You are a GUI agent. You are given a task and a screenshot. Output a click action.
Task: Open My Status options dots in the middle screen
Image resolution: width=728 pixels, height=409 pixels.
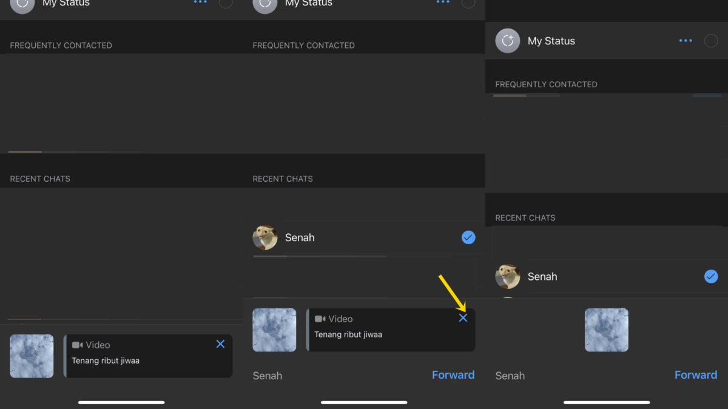pyautogui.click(x=443, y=2)
